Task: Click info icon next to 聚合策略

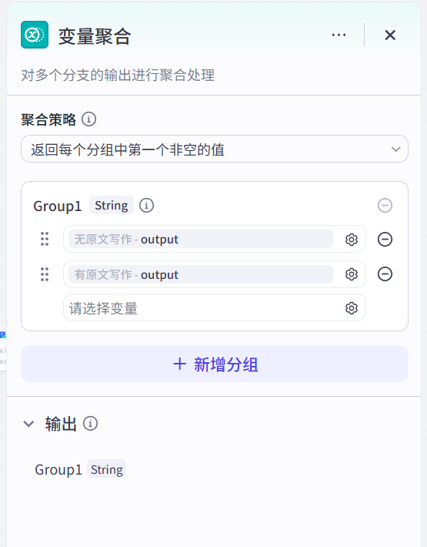Action: pyautogui.click(x=88, y=119)
